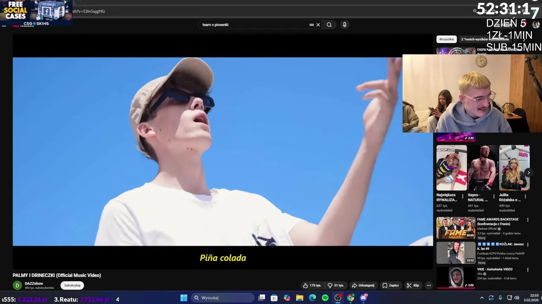Screen dimensions: 542x304
Task: Click the Medusa Official channel name
Action: click(487, 228)
